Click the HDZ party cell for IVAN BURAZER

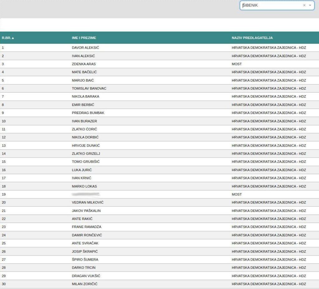click(269, 121)
